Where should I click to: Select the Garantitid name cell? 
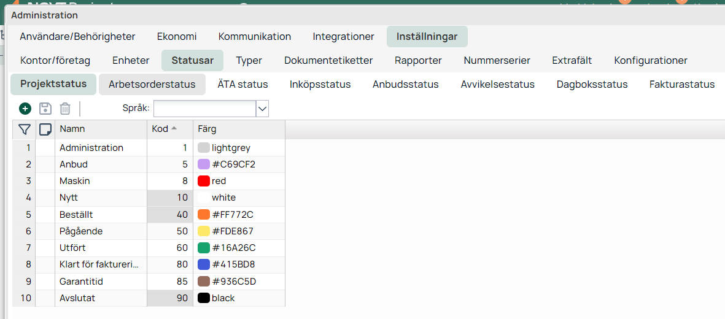[x=101, y=281]
